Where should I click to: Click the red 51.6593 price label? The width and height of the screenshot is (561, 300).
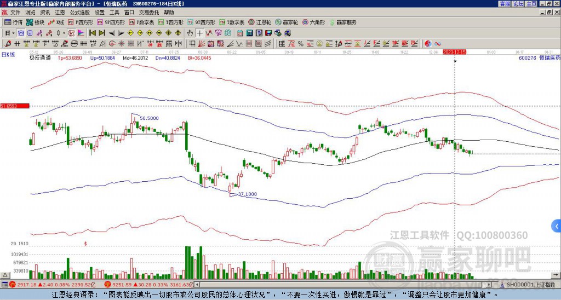coord(15,106)
